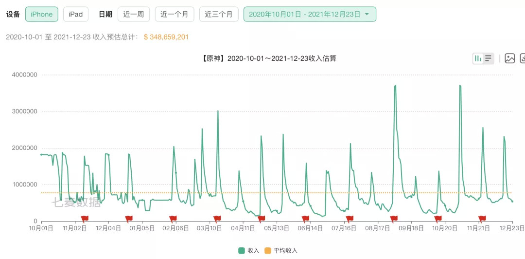Click the 4000000 y-axis label
Viewport: 525px width, 259px height.
tap(24, 74)
